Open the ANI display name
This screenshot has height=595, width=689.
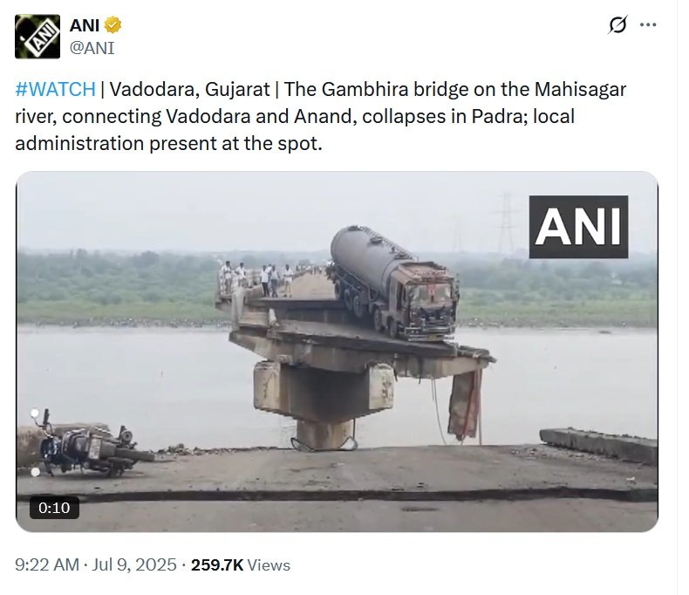[x=84, y=25]
